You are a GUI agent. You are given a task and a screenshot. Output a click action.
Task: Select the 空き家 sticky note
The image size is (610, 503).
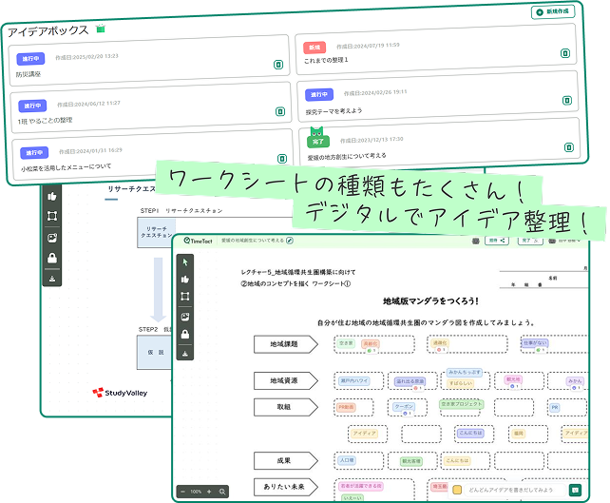point(347,344)
